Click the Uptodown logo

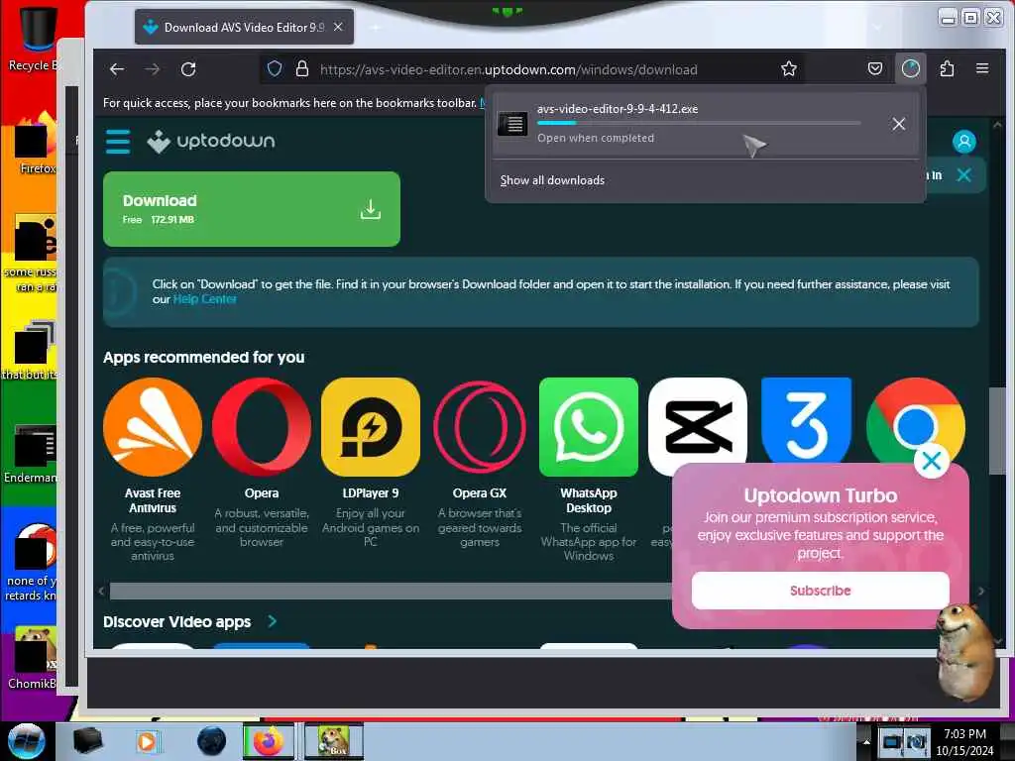point(211,141)
